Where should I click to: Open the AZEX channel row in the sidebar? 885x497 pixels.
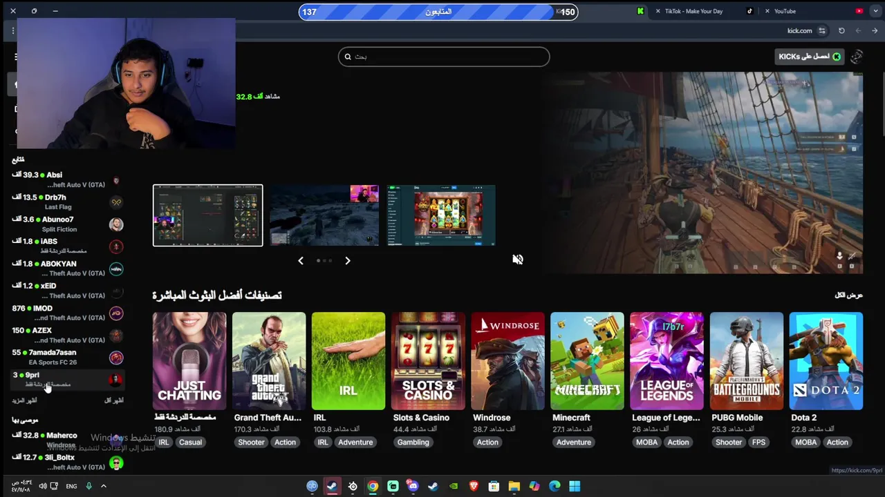click(68, 335)
